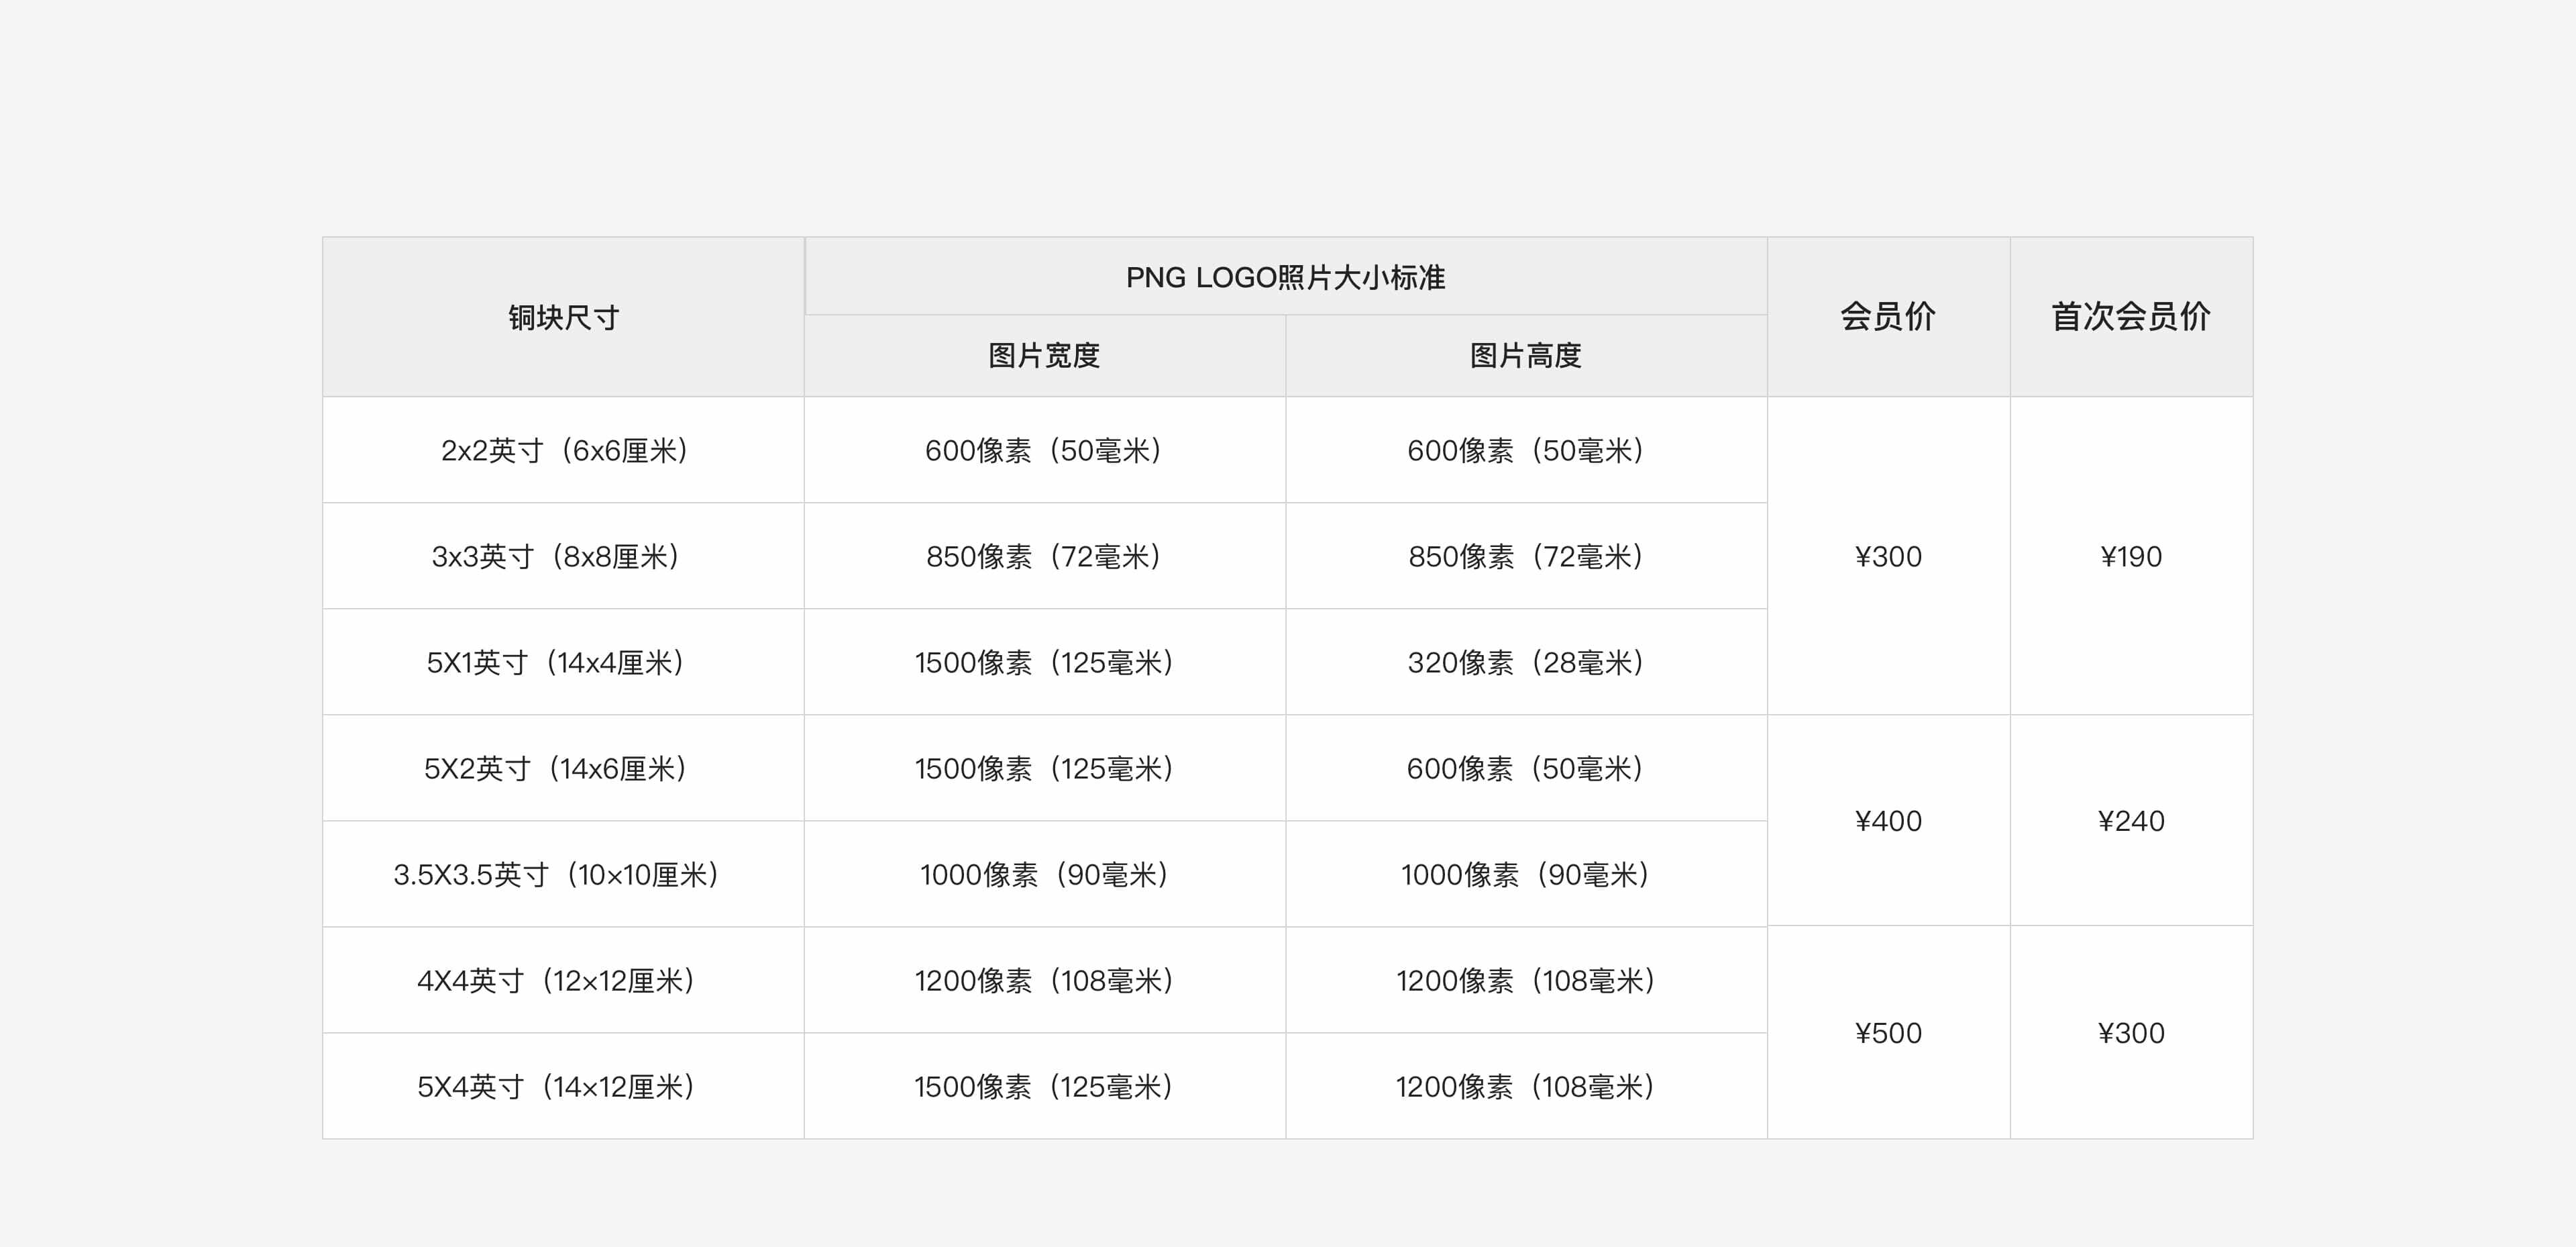
Task: Click the 5X2英寸（14x6厘米）row cell
Action: click(556, 768)
